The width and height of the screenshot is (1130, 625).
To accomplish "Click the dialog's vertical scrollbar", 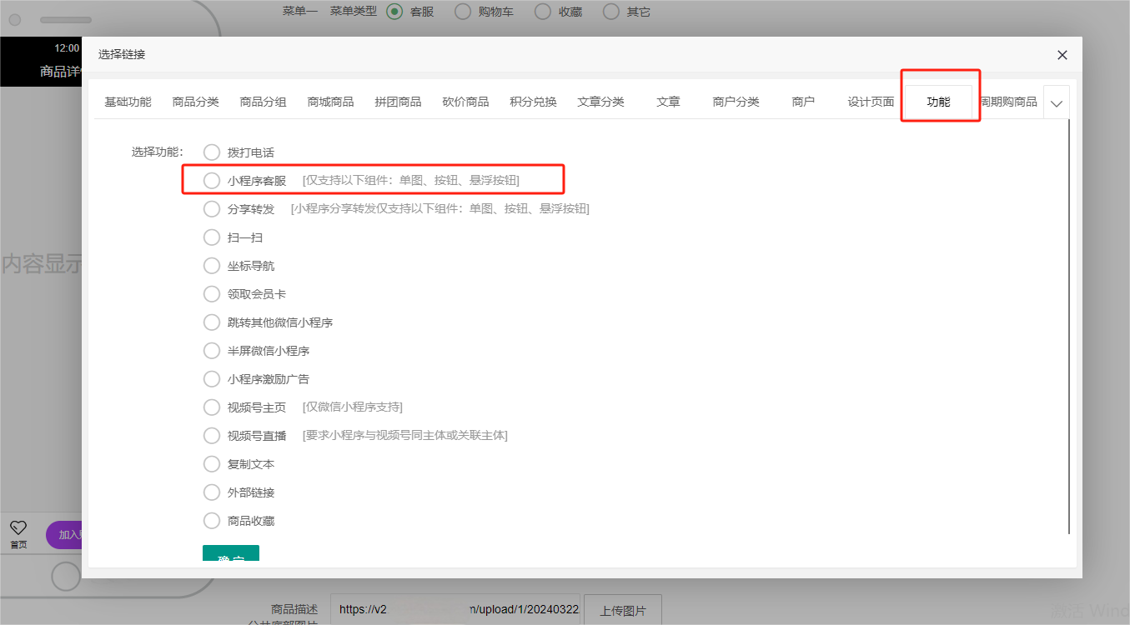I will pyautogui.click(x=1069, y=325).
